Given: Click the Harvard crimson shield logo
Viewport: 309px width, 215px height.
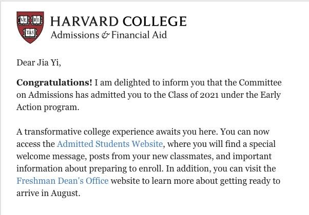Looking at the screenshot, I should [30, 28].
